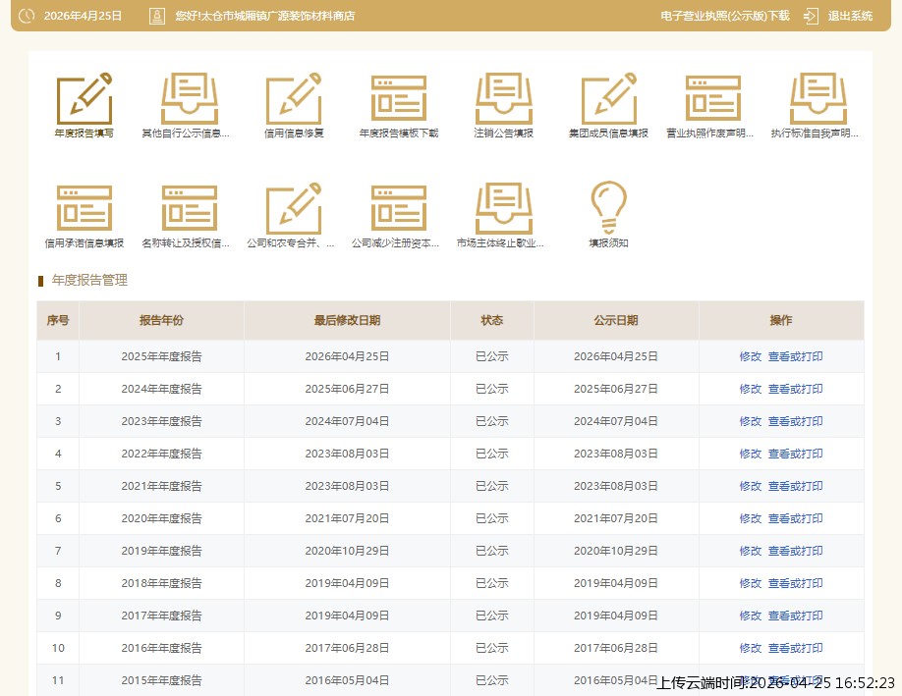Click 查看或打印 for 2019年年度报告

tap(795, 551)
